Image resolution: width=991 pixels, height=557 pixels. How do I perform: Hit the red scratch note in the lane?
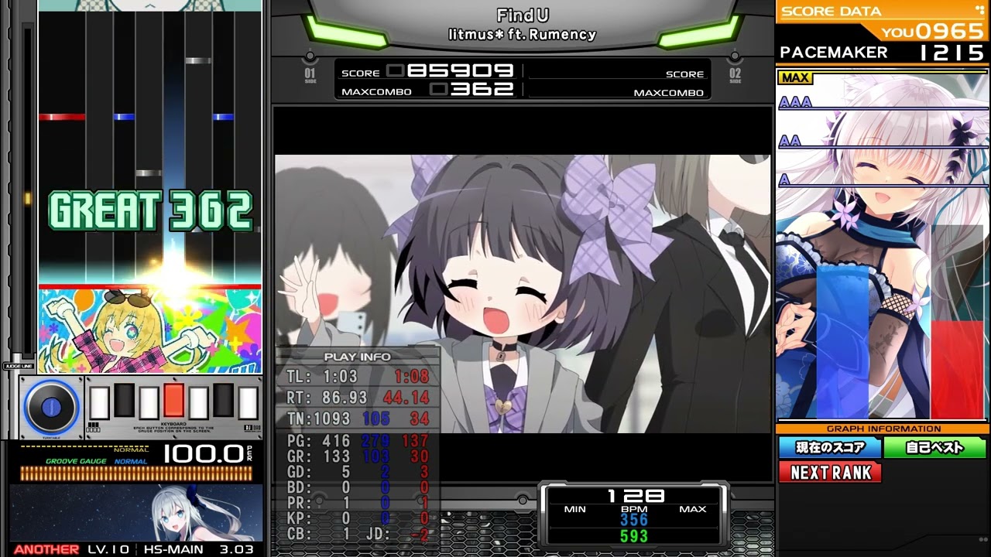click(x=62, y=117)
